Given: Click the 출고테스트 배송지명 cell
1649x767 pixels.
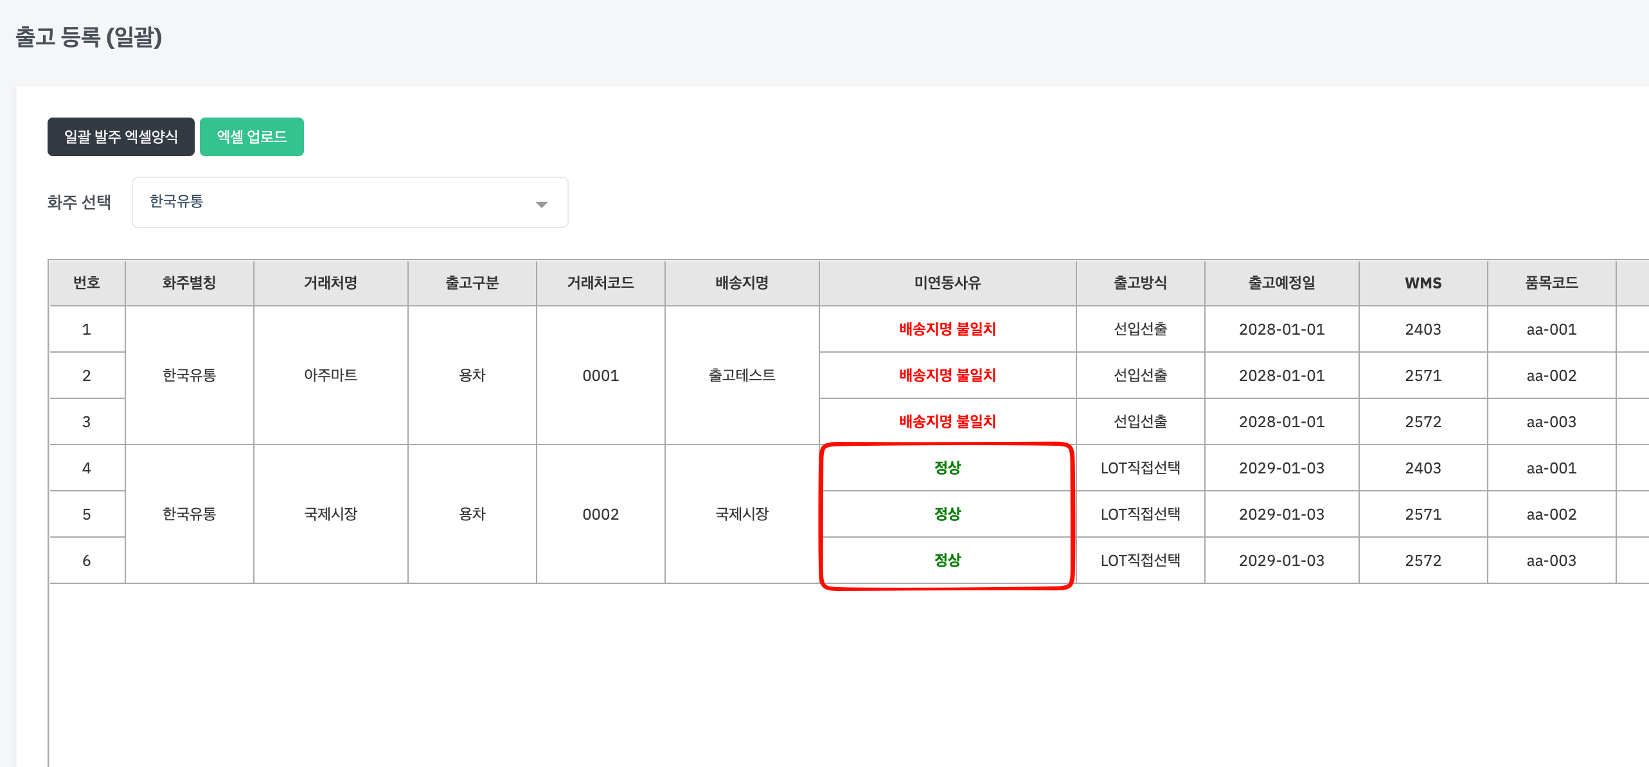Looking at the screenshot, I should pyautogui.click(x=742, y=375).
